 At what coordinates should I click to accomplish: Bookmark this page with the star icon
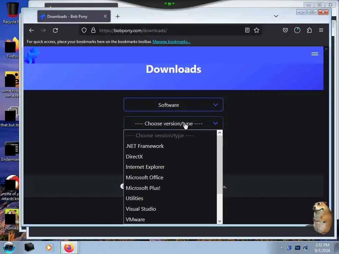point(257,30)
